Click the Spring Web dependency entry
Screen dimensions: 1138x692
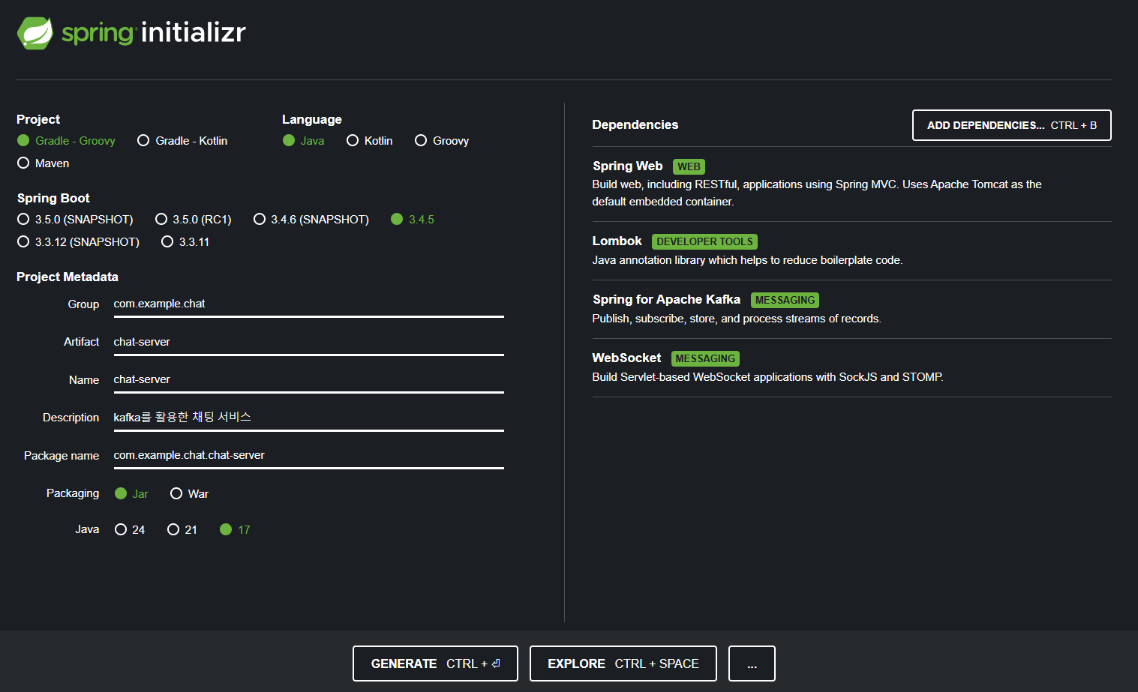851,184
